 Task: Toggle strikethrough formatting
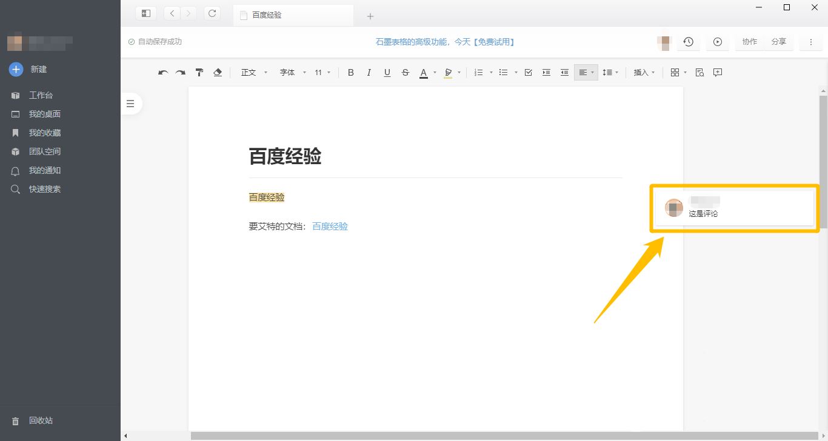405,73
